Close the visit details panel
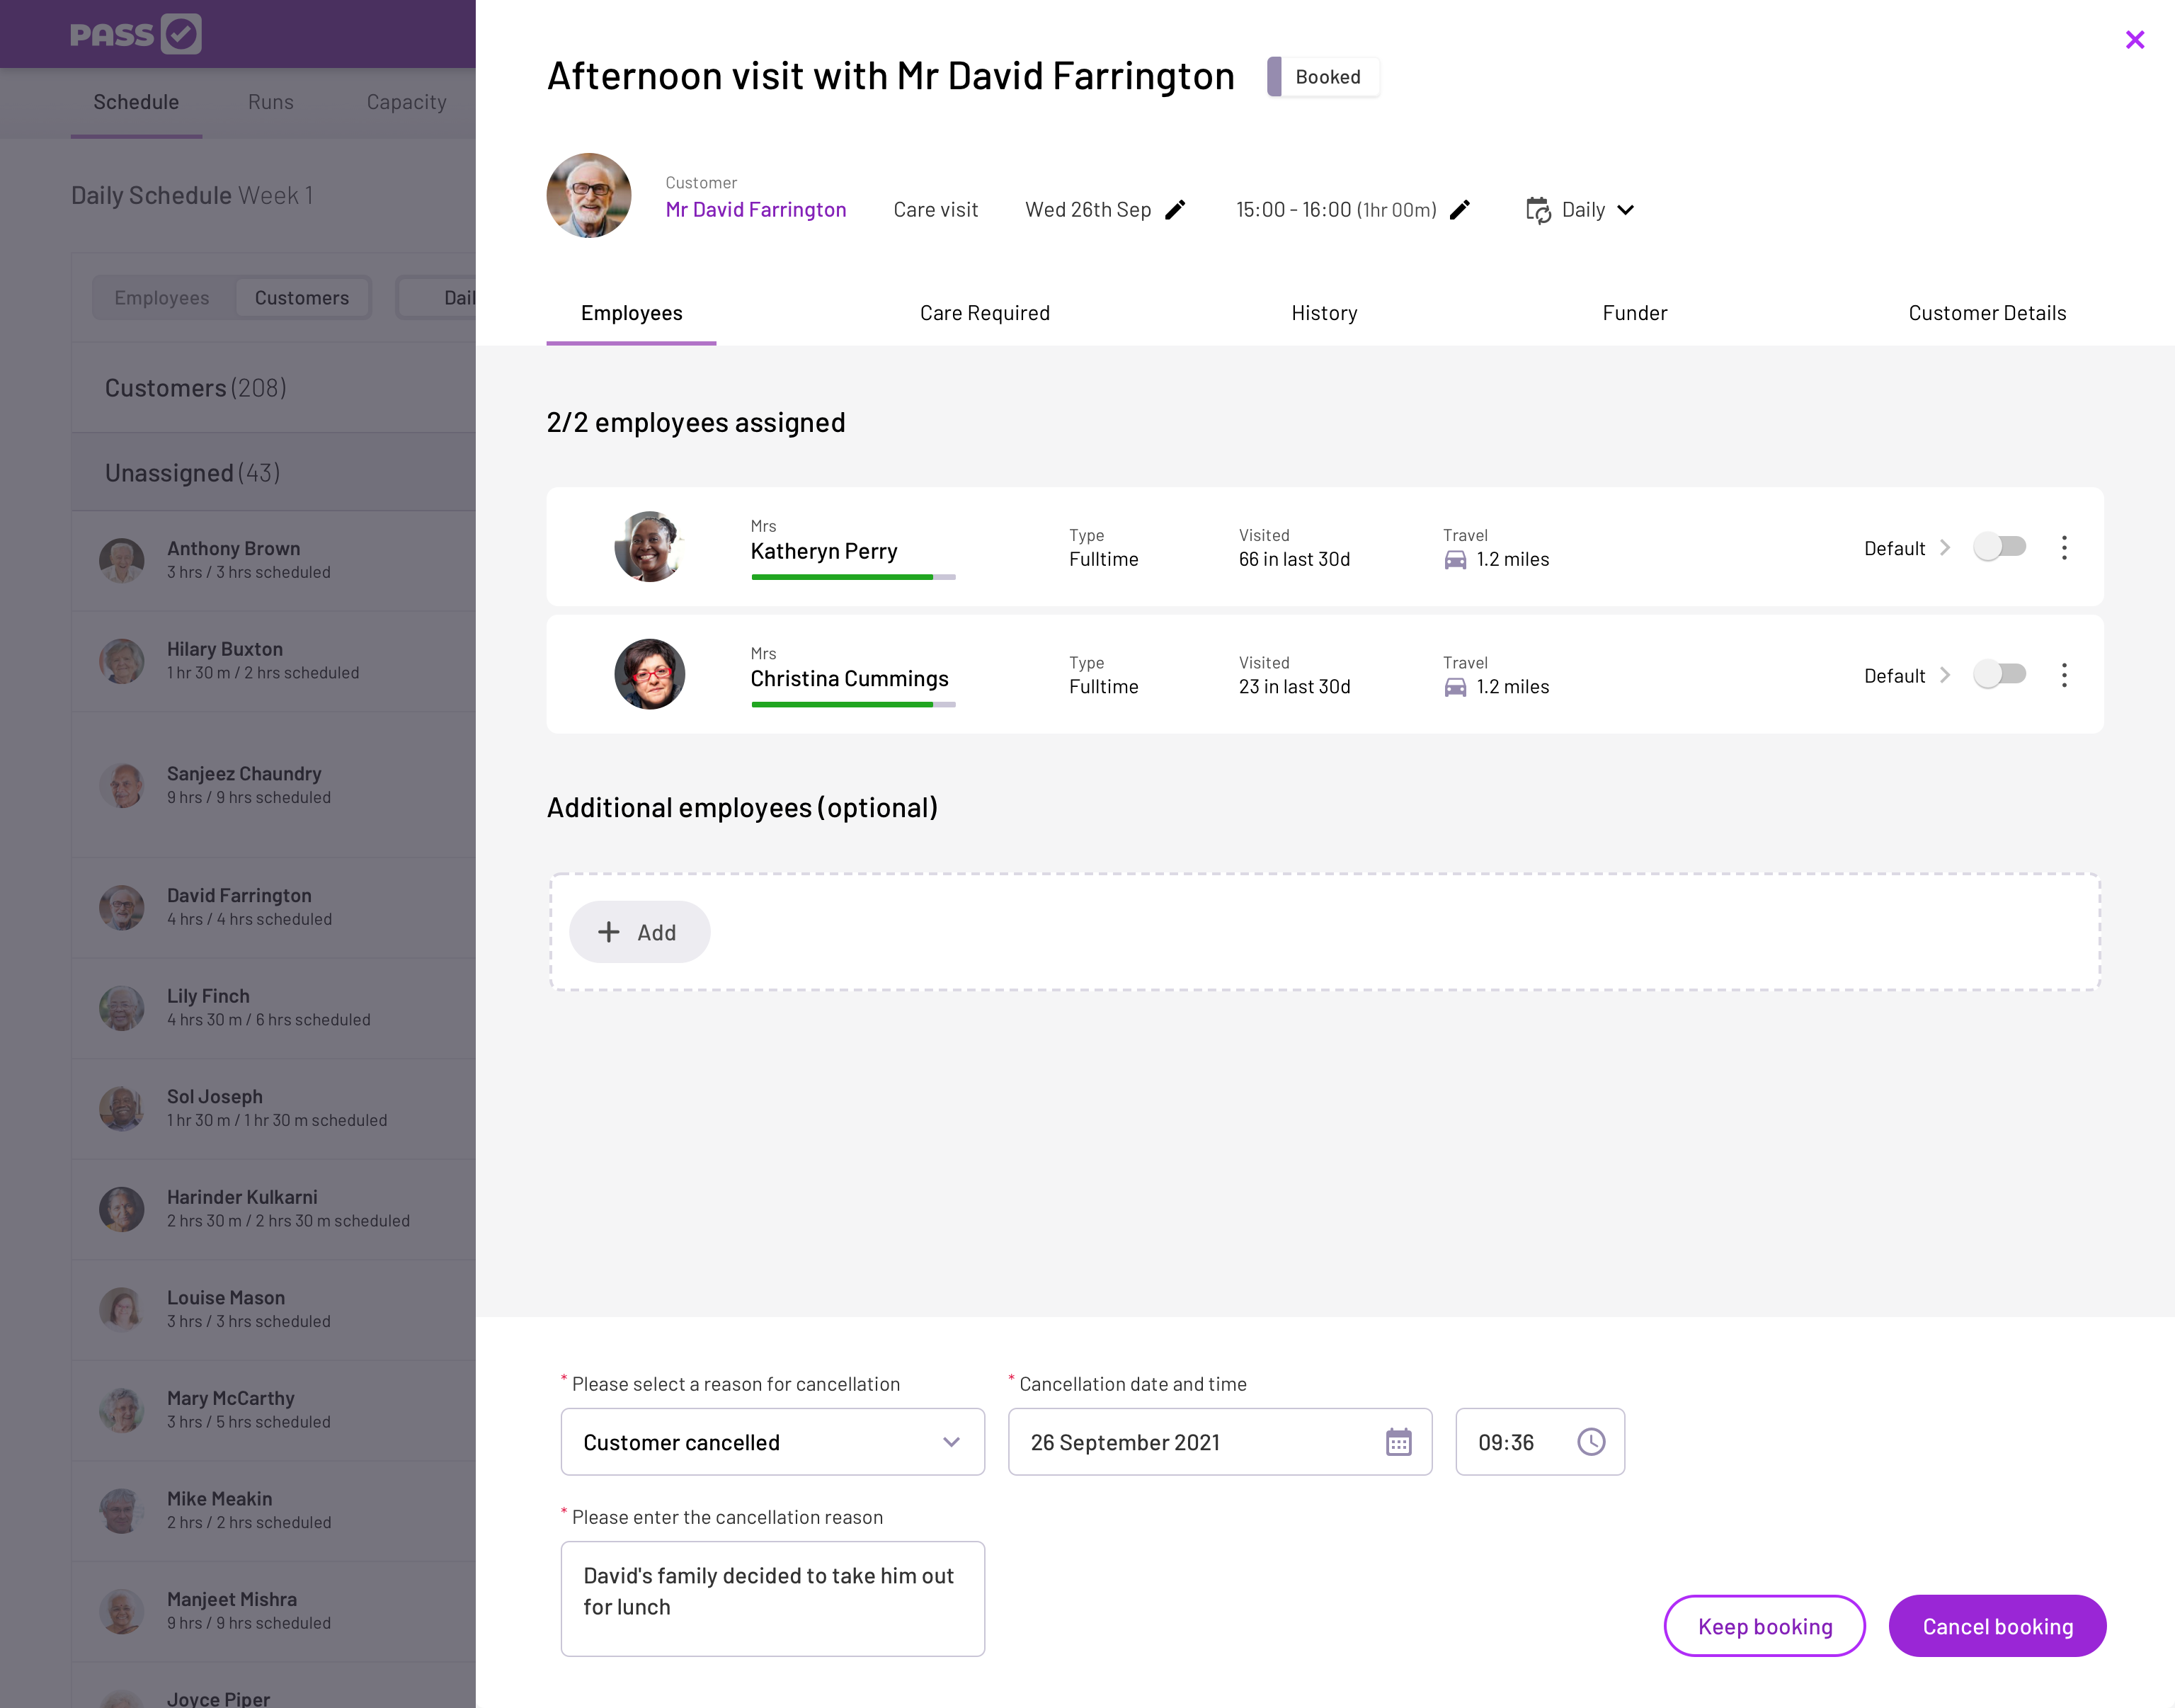This screenshot has width=2175, height=1708. 2134,39
